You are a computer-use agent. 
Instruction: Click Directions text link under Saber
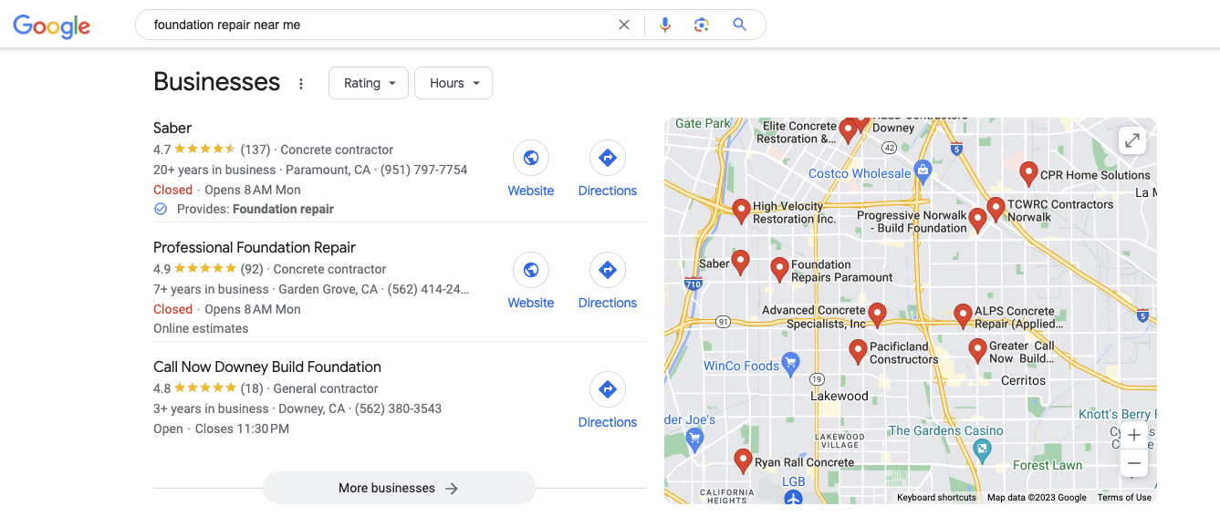[x=608, y=191]
